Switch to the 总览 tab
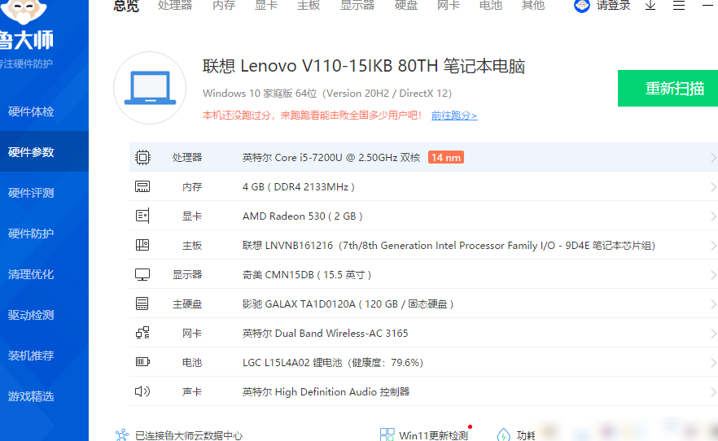The height and width of the screenshot is (441, 718). point(126,6)
